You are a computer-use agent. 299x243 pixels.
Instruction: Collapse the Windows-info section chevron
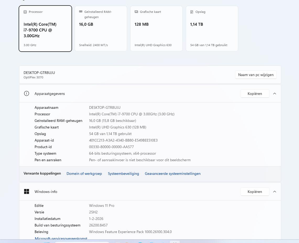275,192
